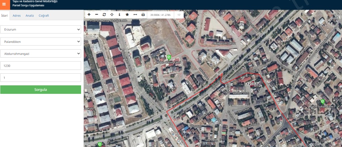Screen dimensions: 342x147
Task: Select the horizontal arrow measure tool
Action: click(135, 15)
